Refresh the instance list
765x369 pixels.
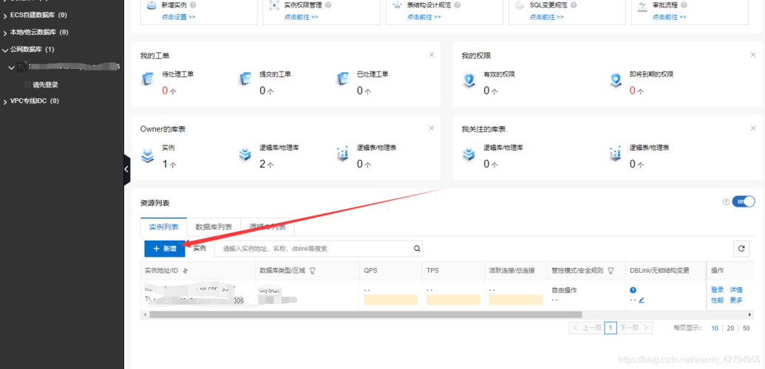741,249
